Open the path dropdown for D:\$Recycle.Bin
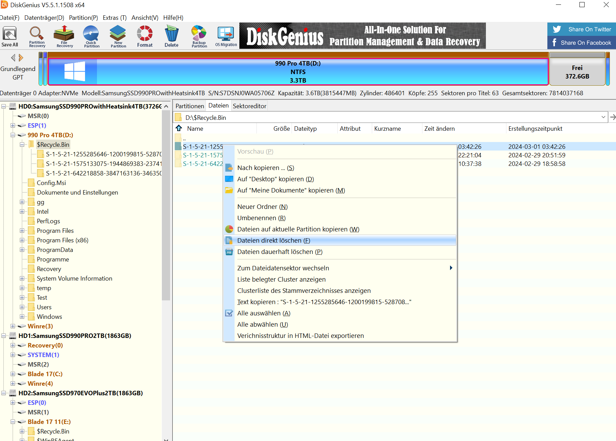 pos(603,117)
